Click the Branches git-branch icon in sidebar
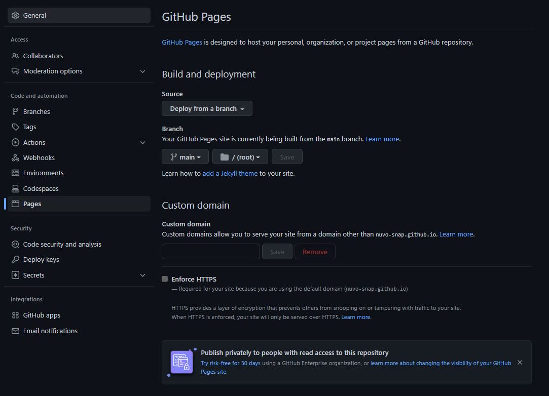 coord(15,111)
